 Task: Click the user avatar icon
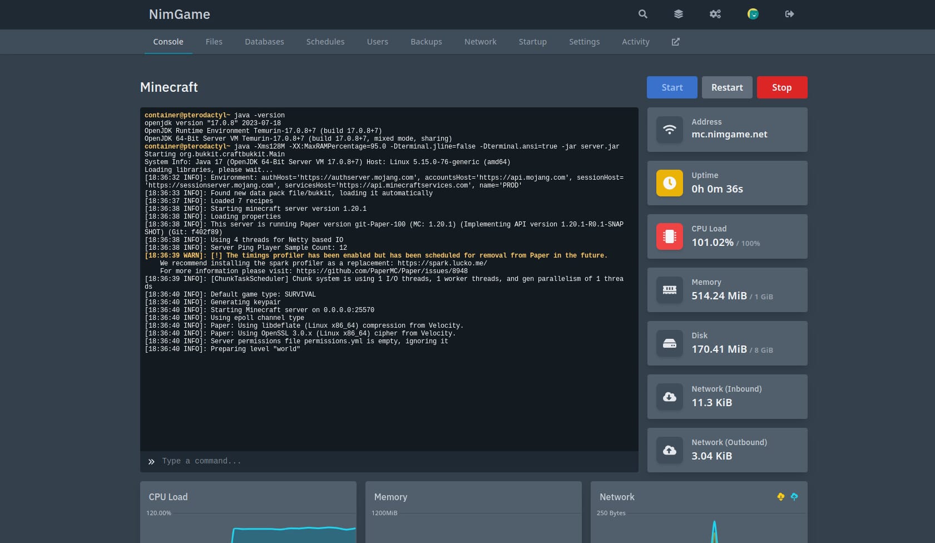tap(753, 14)
